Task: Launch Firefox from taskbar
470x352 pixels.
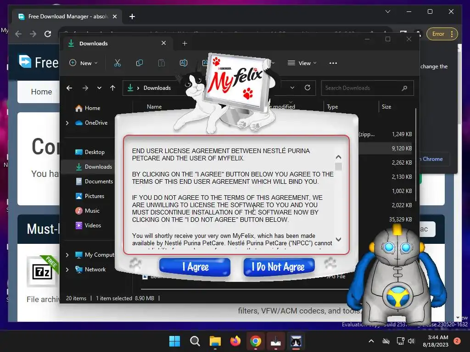Action: point(235,341)
